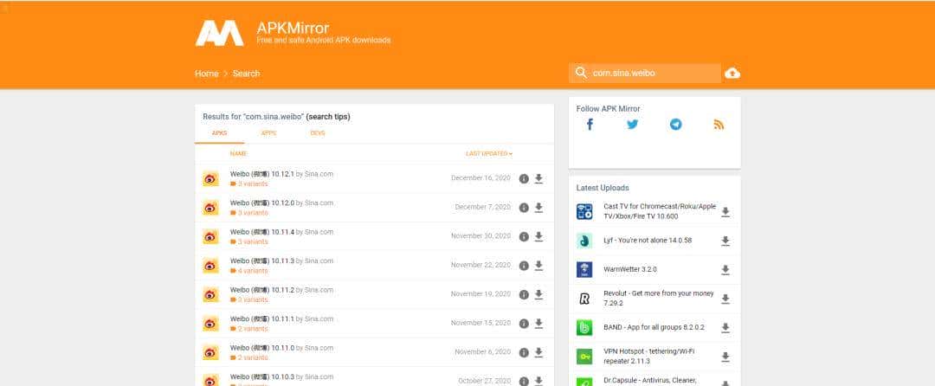935x386 pixels.
Task: Open the RSS feed icon
Action: coord(719,125)
